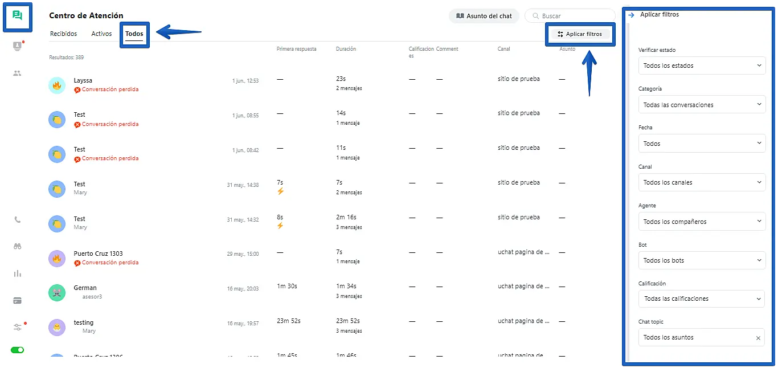Click the Aplicar filtros button

pyautogui.click(x=580, y=34)
